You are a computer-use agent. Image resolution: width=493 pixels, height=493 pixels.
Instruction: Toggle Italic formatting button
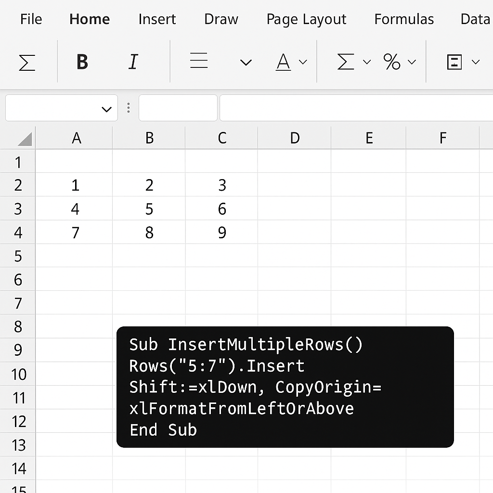pos(133,62)
